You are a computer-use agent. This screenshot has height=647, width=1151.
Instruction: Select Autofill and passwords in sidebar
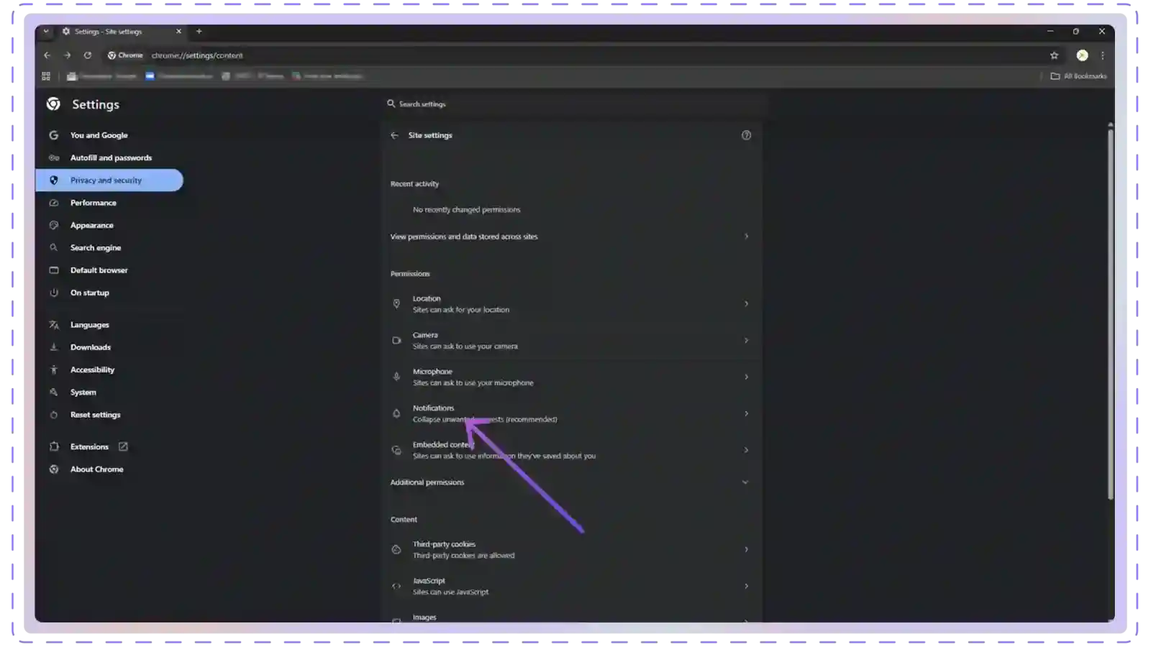111,157
